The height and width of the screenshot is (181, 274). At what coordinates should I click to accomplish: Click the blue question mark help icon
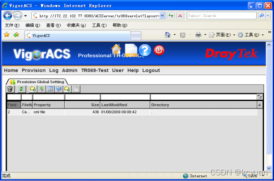click(145, 50)
